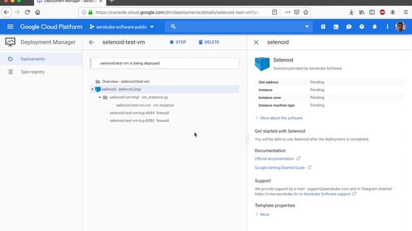This screenshot has height=231, width=412.
Task: Open the GCP feedback icon
Action: point(349,27)
